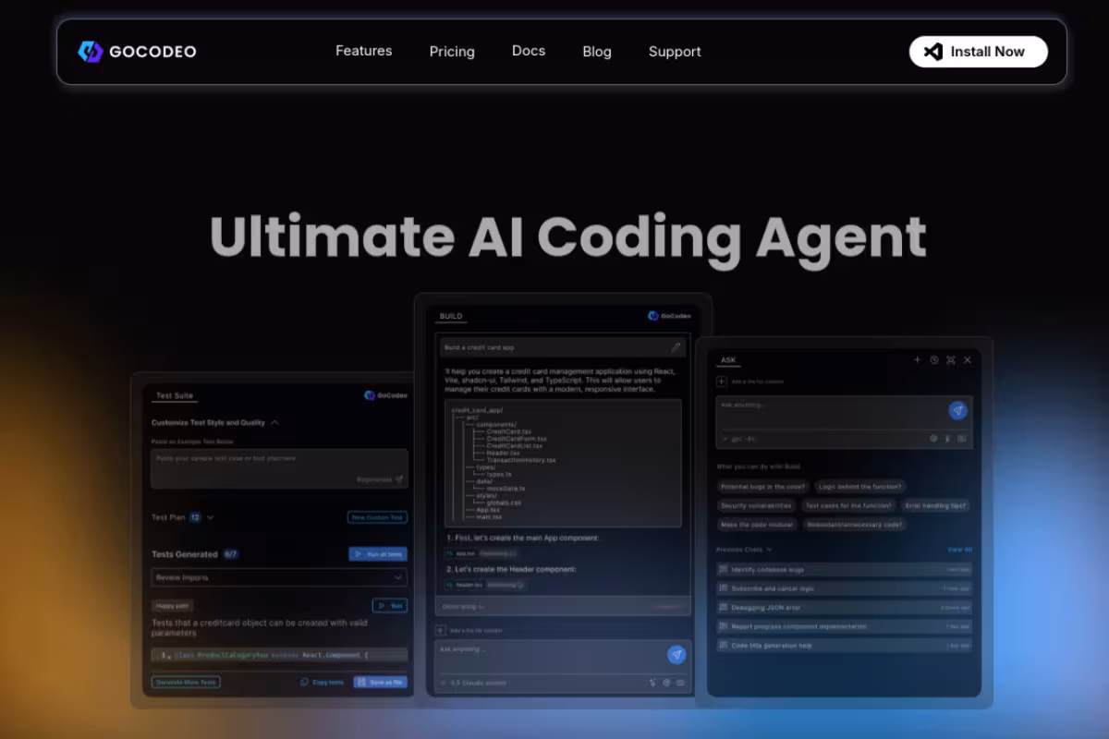
Task: Edit the 'Build a credit card app' prompt
Action: (x=676, y=347)
